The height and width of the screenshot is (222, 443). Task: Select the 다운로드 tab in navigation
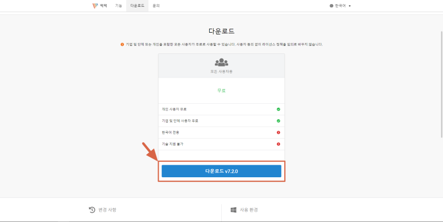click(x=138, y=6)
